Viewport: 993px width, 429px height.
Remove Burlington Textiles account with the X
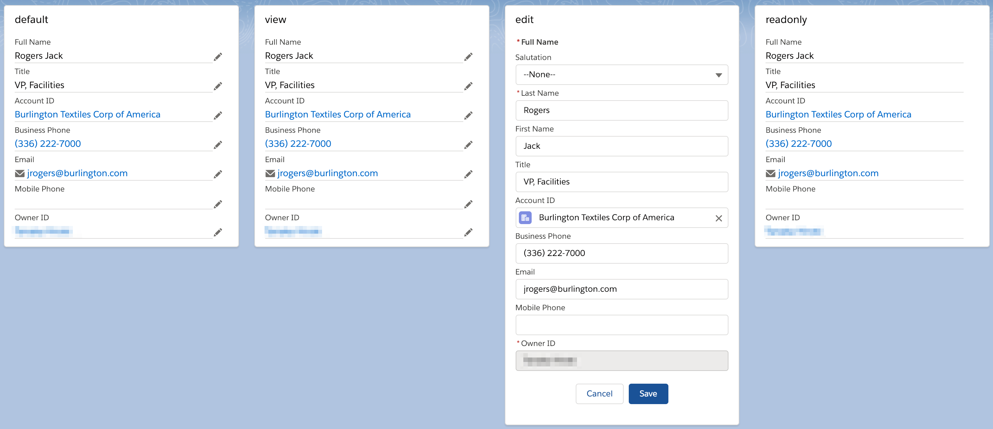(719, 218)
